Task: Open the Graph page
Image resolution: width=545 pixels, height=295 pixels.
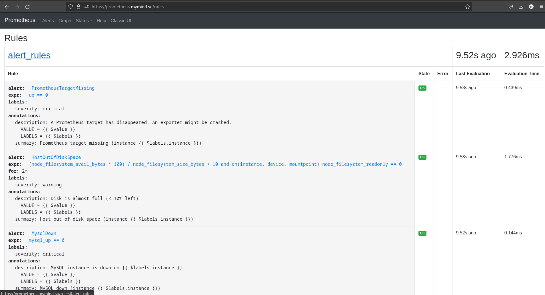Action: [65, 21]
